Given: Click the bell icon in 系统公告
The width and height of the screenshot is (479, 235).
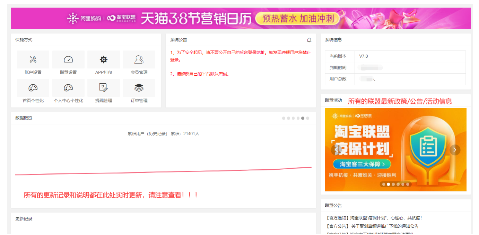Looking at the screenshot, I should point(309,40).
